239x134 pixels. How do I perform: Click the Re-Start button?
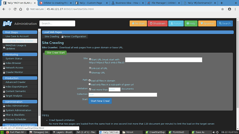[x=138, y=24]
